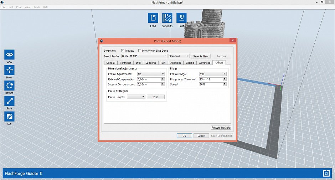Open the Supports tool icon
This screenshot has width=335, height=180.
pyautogui.click(x=167, y=18)
